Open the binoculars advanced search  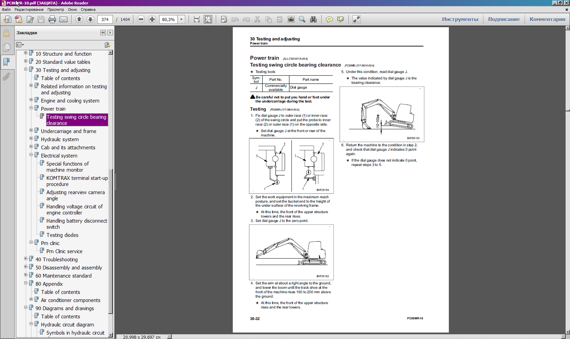click(x=313, y=20)
